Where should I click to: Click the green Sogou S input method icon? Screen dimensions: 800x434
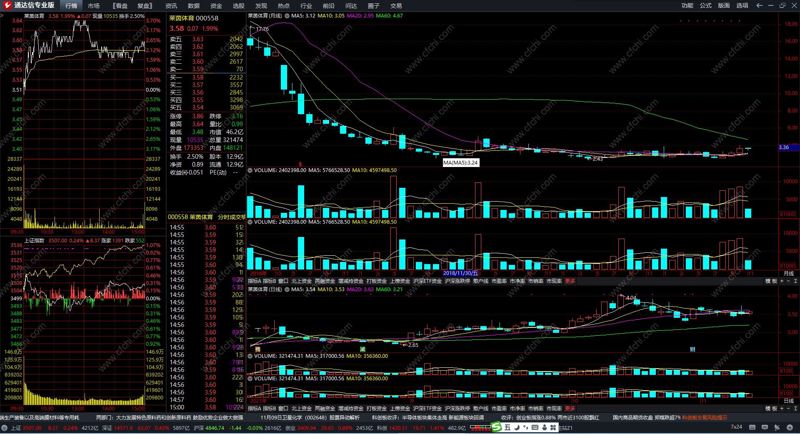click(497, 427)
